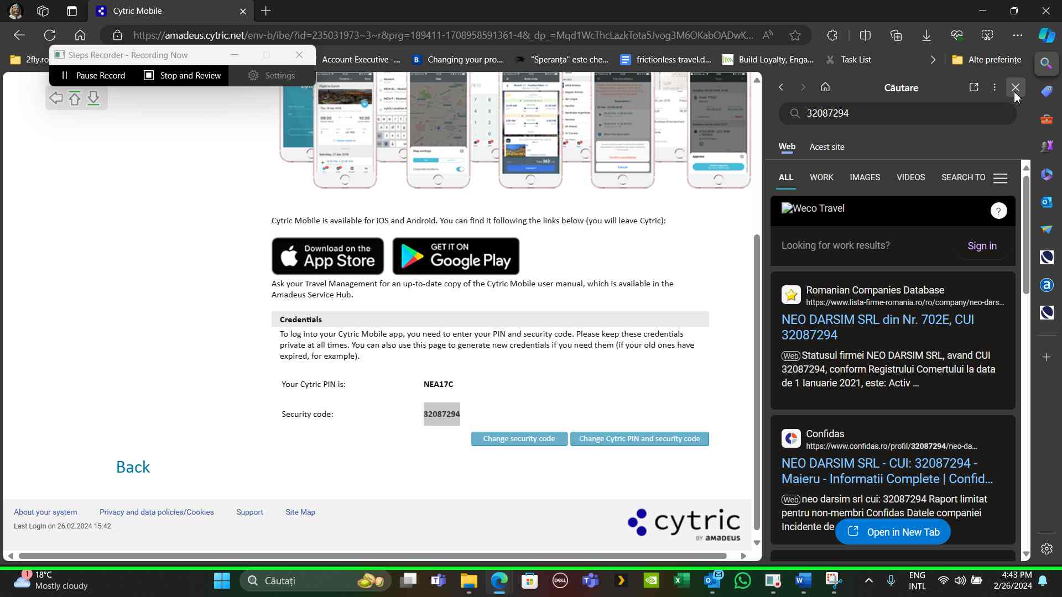Open Task List bookmark

coord(848,60)
